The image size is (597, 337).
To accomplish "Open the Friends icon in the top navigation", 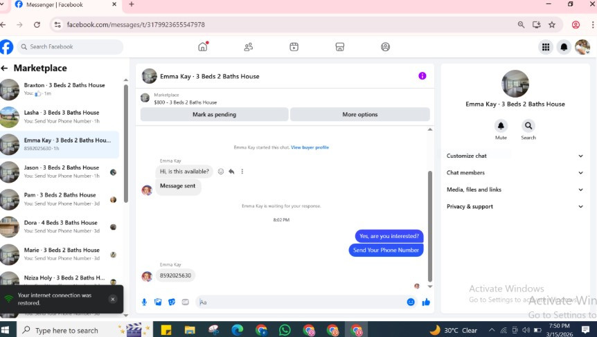I will (x=248, y=47).
